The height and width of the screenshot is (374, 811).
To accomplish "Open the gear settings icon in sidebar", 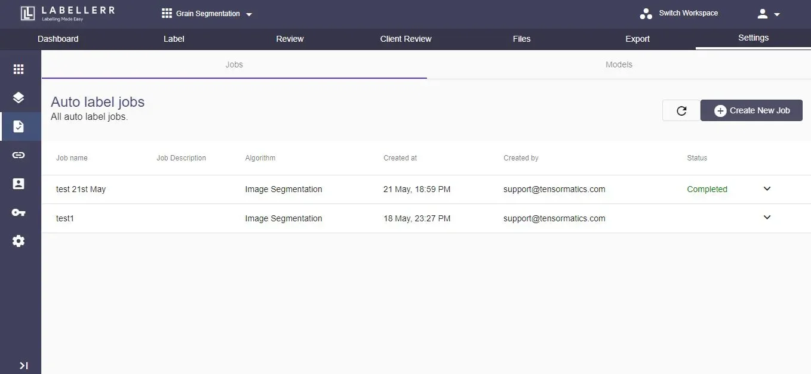I will [19, 241].
